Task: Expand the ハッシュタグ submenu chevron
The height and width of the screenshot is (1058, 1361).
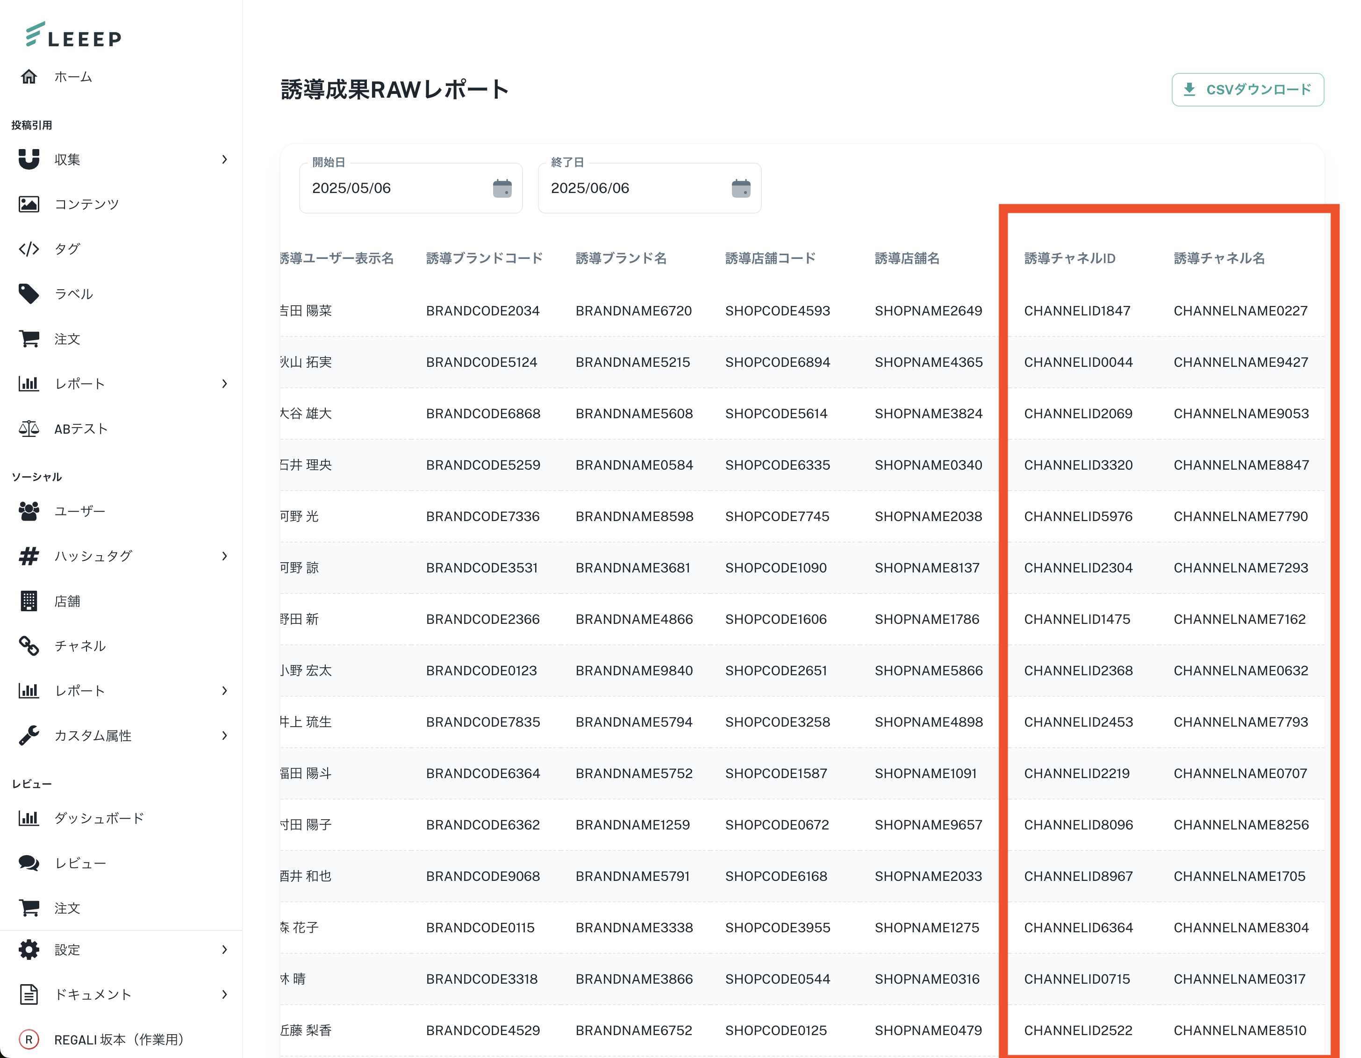Action: pos(224,556)
